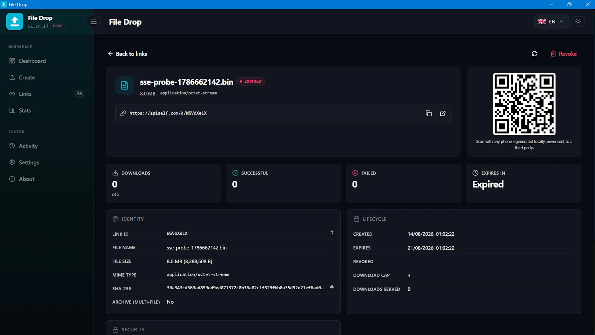This screenshot has width=595, height=335.
Task: Refresh the link details
Action: (x=534, y=54)
